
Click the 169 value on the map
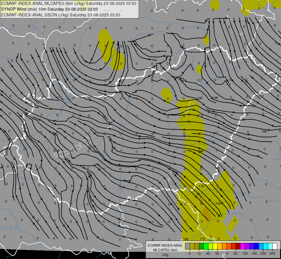pos(215,98)
